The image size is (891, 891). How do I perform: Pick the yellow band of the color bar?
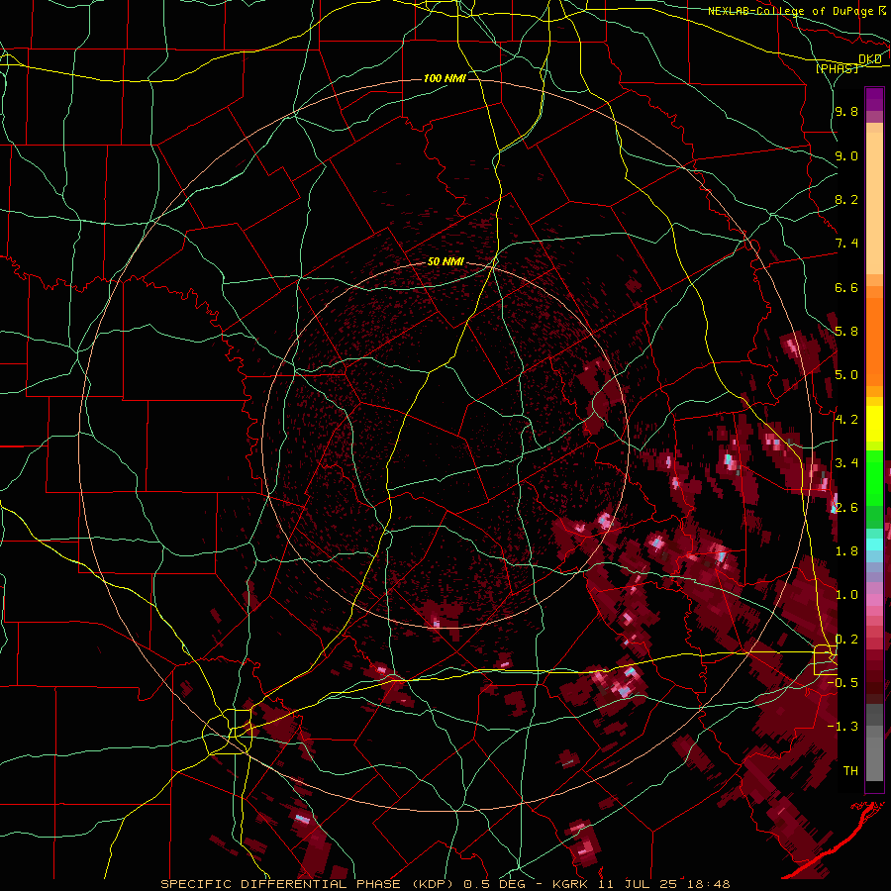(x=874, y=424)
